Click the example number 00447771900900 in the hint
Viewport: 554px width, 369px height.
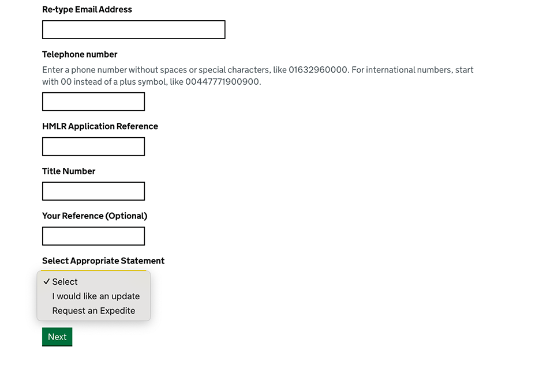point(222,82)
